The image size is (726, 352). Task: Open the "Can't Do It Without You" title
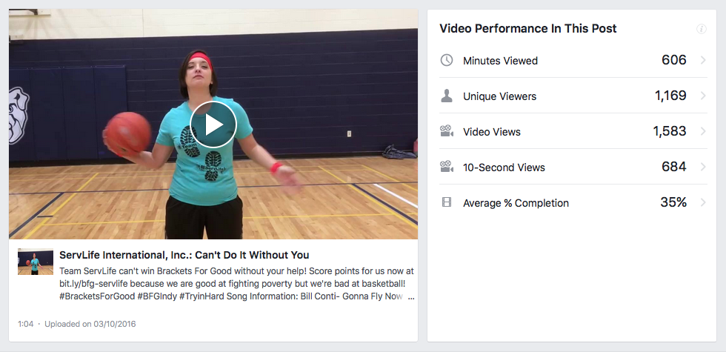[184, 255]
